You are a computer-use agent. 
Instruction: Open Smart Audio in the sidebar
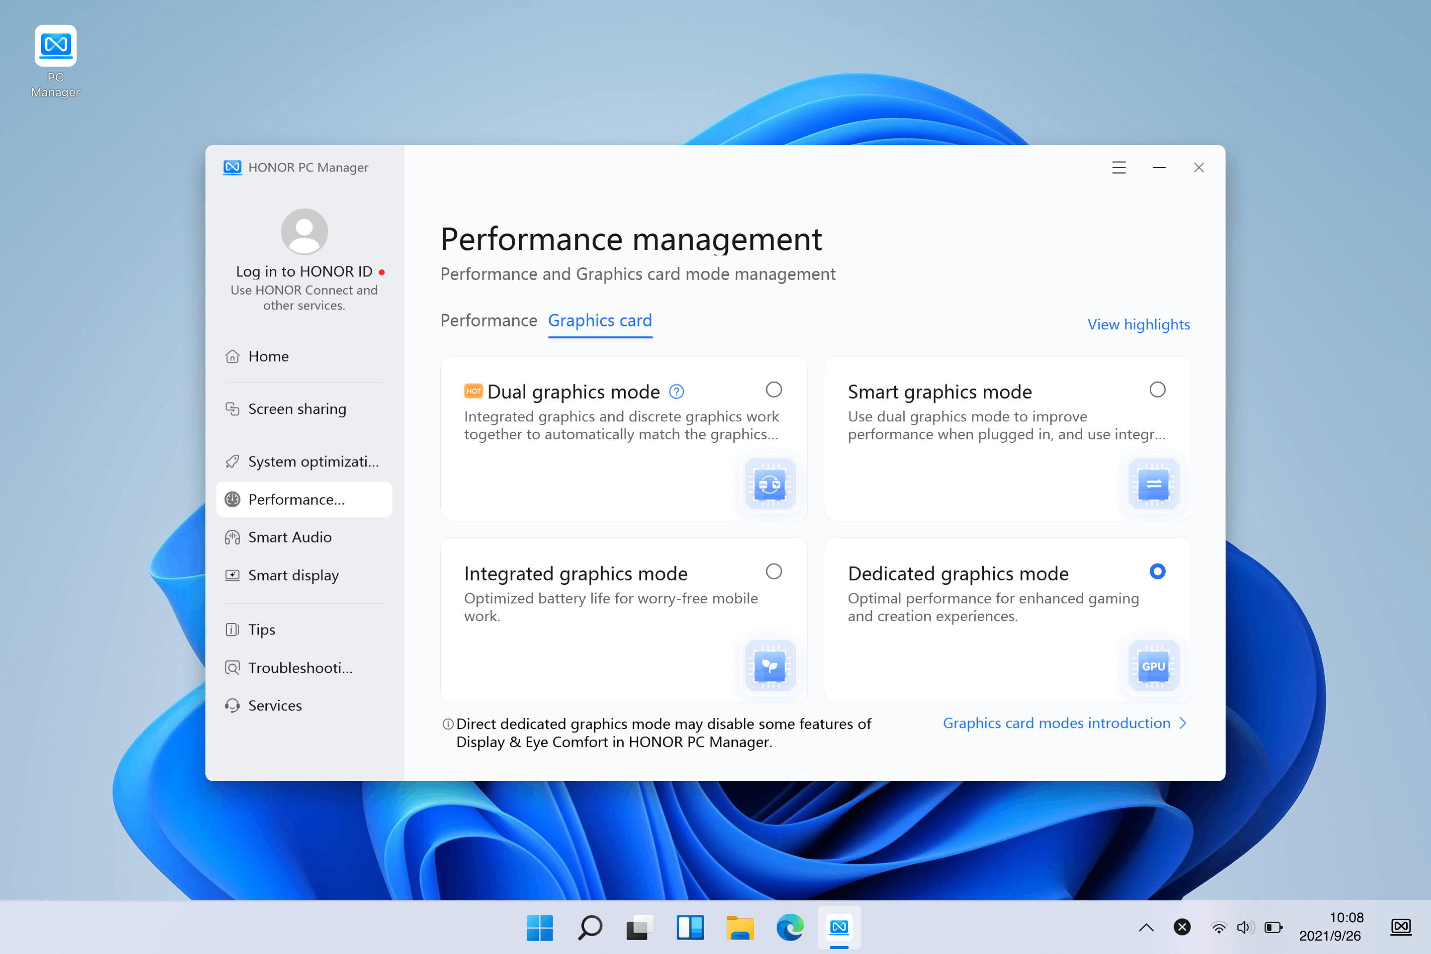pos(304,537)
